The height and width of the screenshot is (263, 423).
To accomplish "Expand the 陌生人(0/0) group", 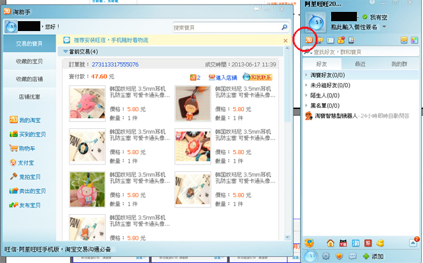I will coord(361,96).
